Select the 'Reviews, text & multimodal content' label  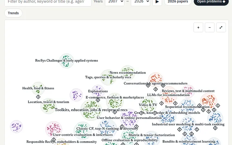pyautogui.click(x=188, y=91)
